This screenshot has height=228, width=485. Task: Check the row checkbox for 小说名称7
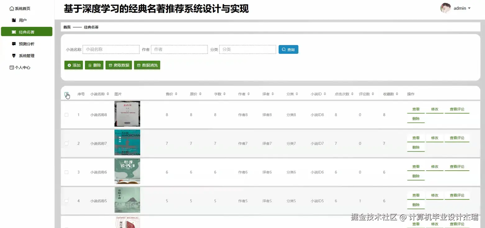(66, 143)
